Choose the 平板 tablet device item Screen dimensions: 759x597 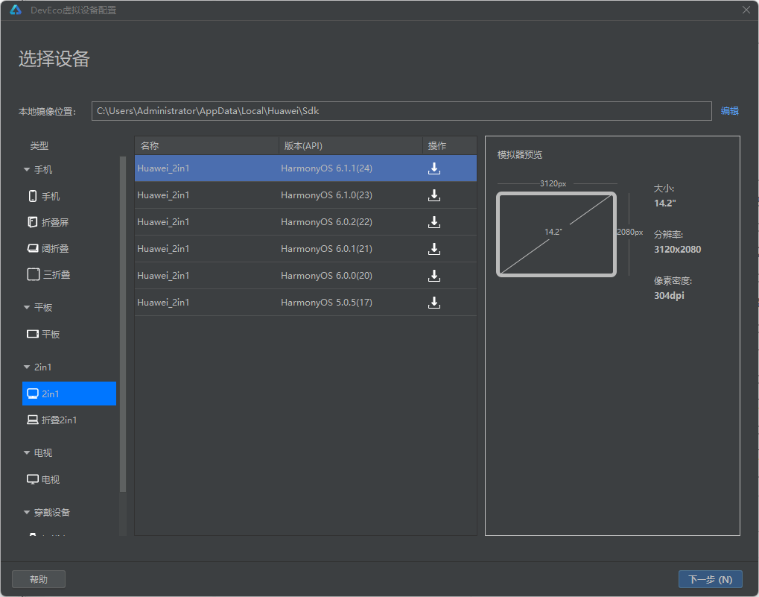[x=43, y=334]
